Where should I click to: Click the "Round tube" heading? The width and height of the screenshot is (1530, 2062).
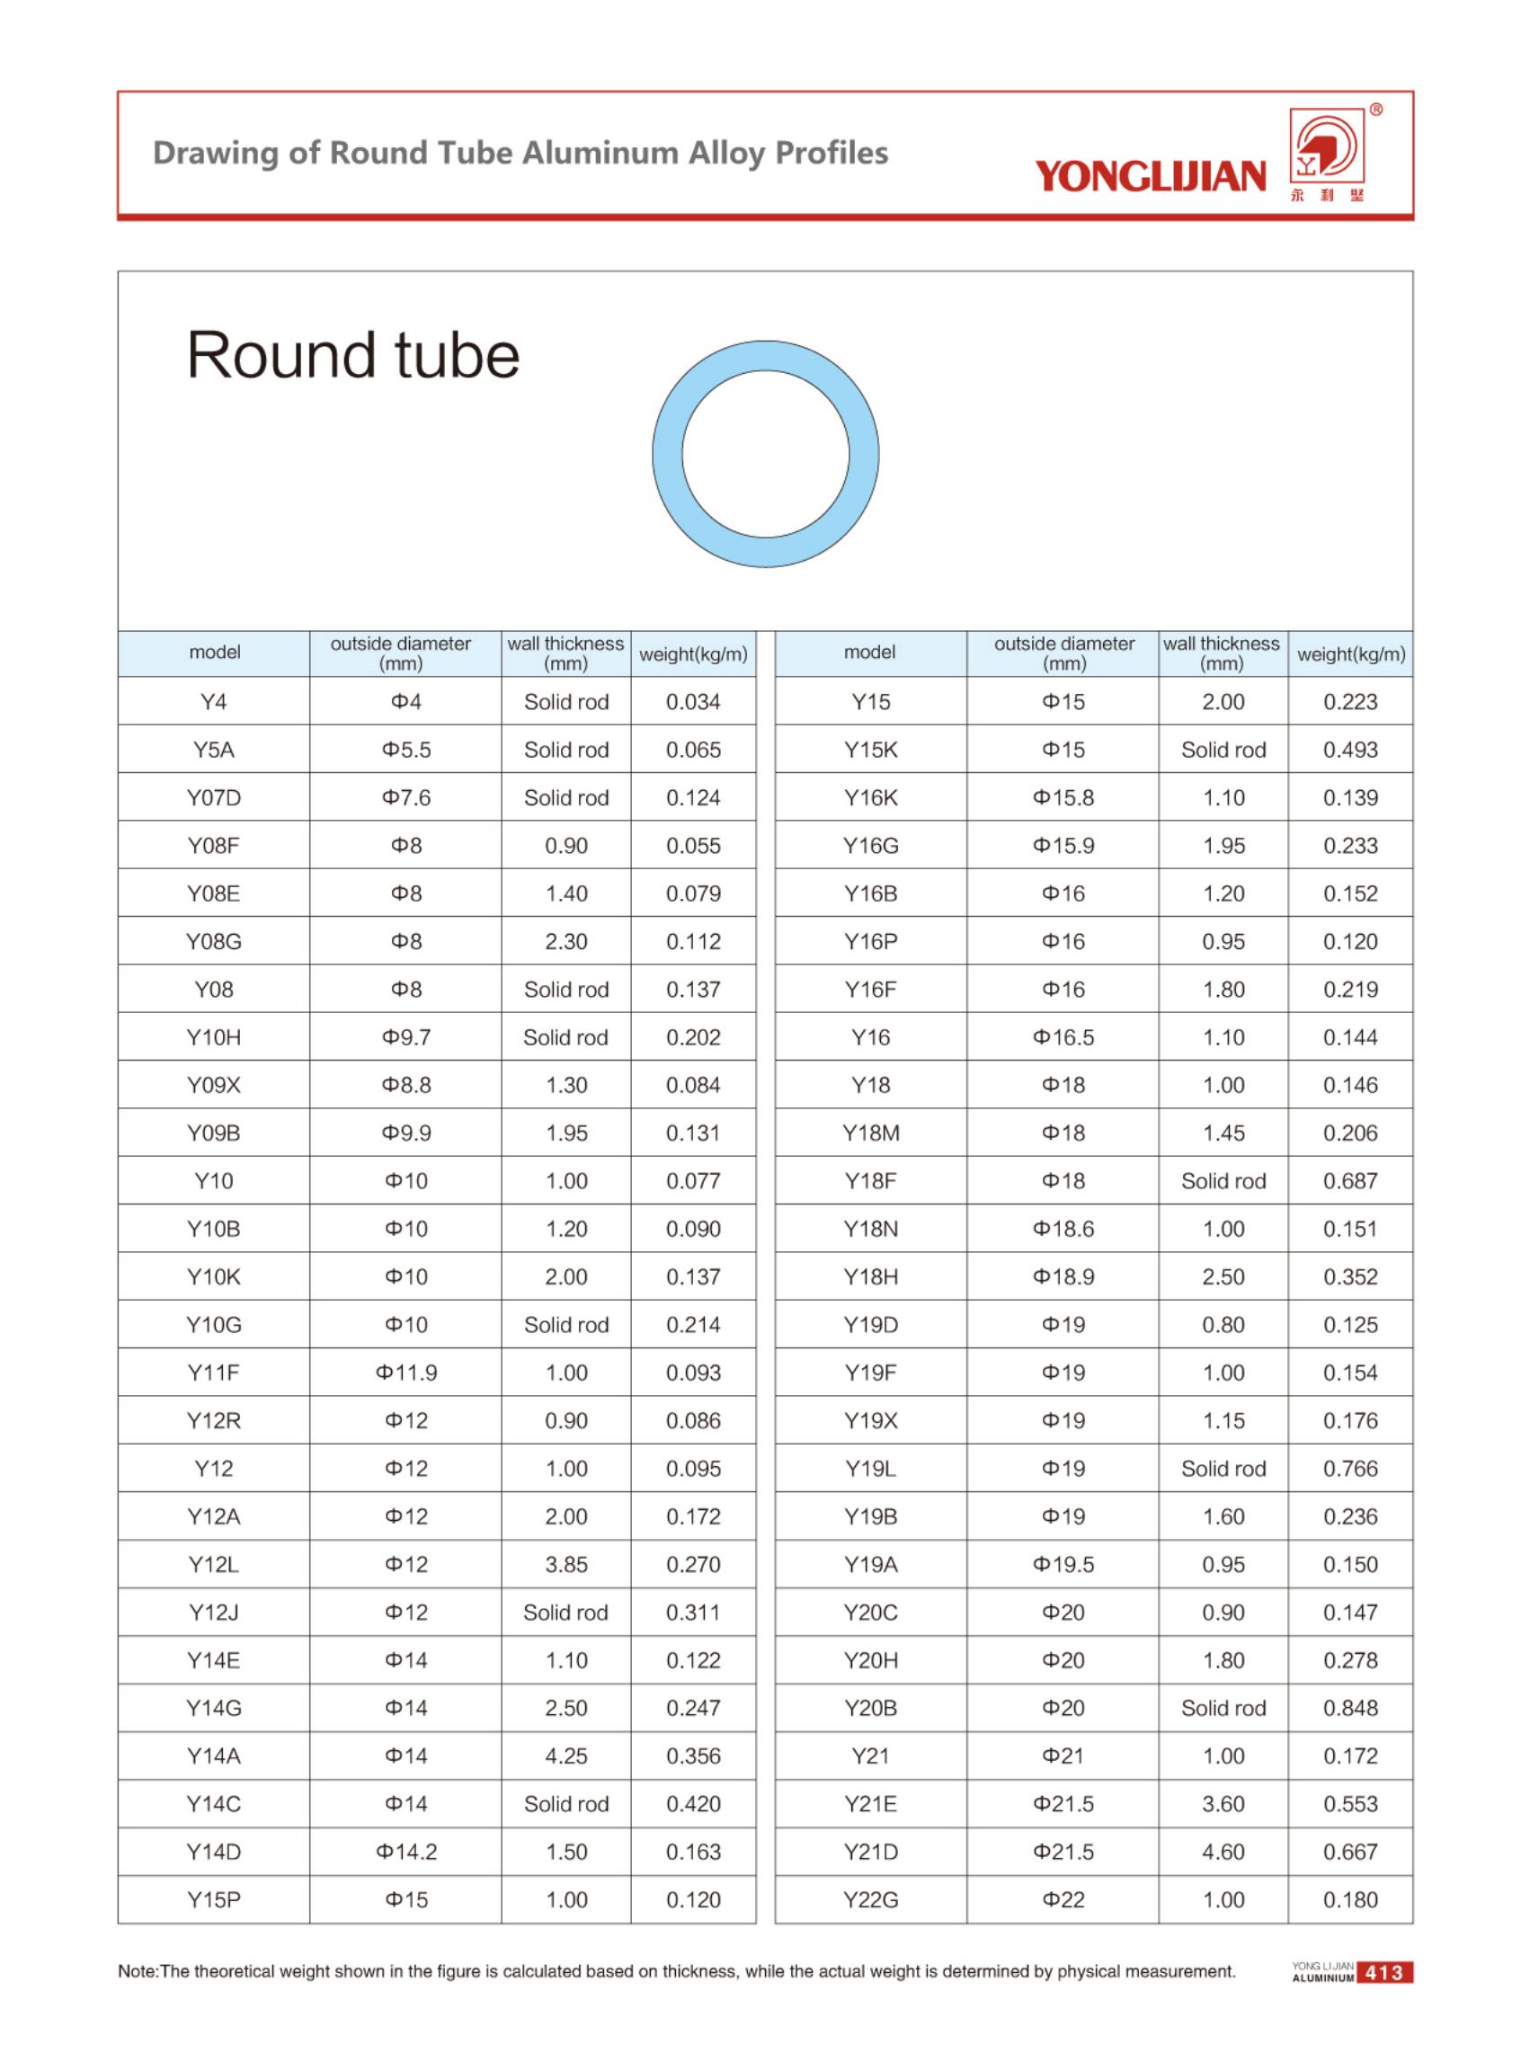pyautogui.click(x=353, y=356)
